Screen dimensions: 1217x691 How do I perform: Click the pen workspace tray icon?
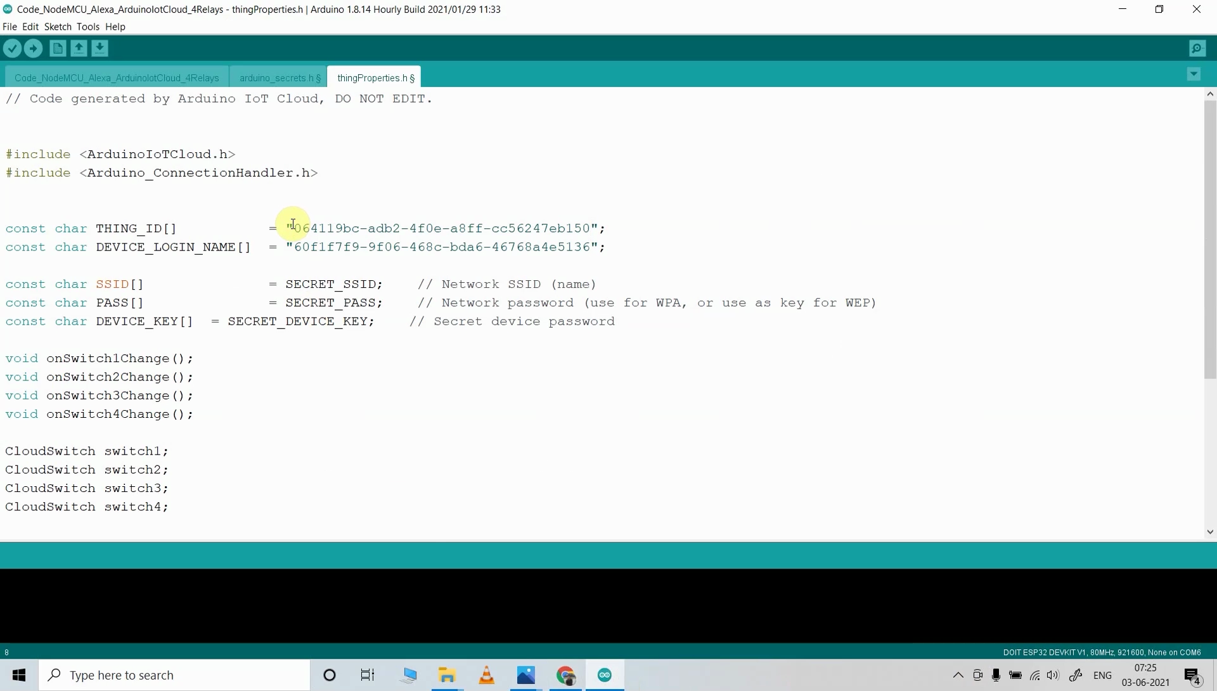click(x=1076, y=675)
